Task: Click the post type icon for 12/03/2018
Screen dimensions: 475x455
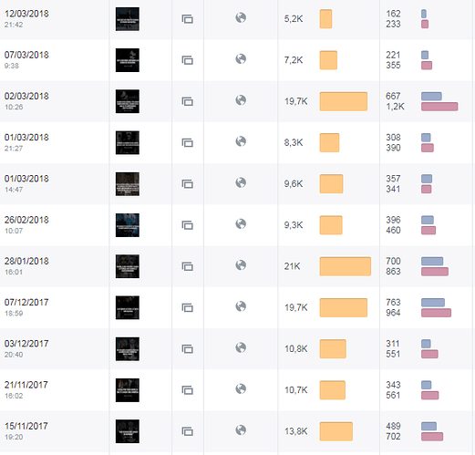Action: (188, 19)
